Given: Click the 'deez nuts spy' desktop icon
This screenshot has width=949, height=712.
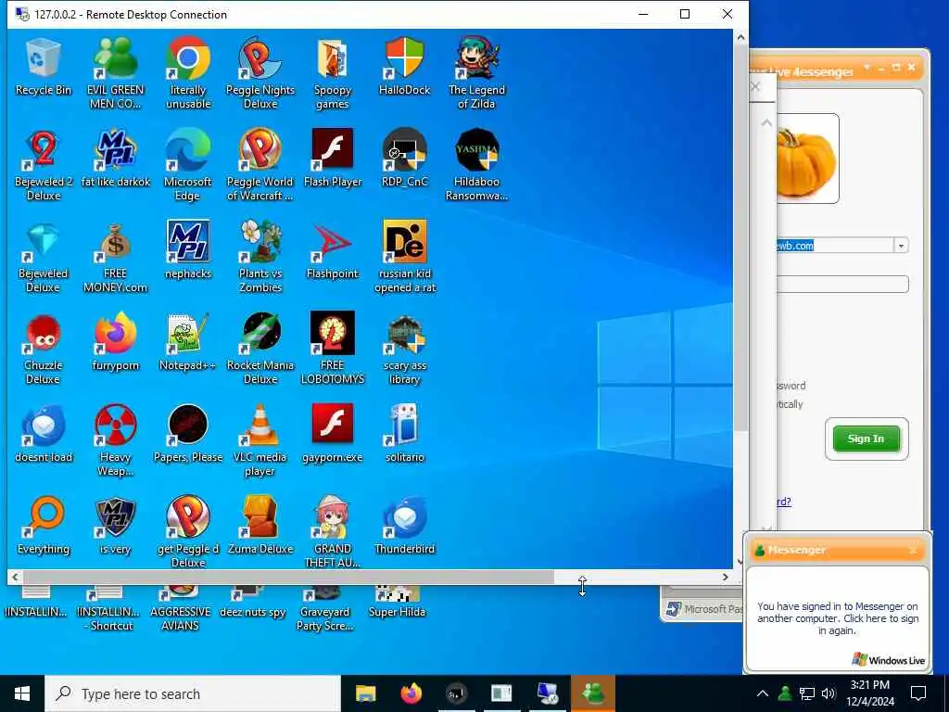Looking at the screenshot, I should 252,603.
